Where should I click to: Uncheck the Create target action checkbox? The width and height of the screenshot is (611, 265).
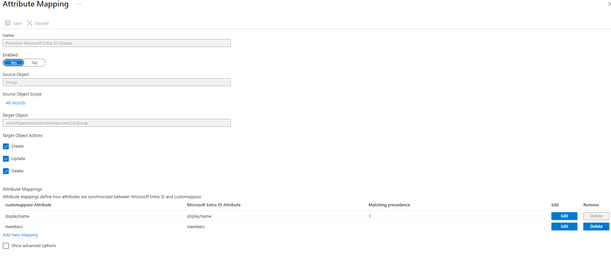click(6, 146)
